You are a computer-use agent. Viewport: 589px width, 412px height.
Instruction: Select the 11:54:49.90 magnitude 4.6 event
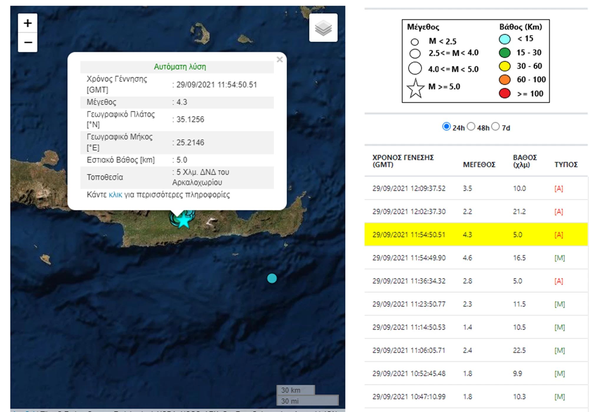click(476, 258)
